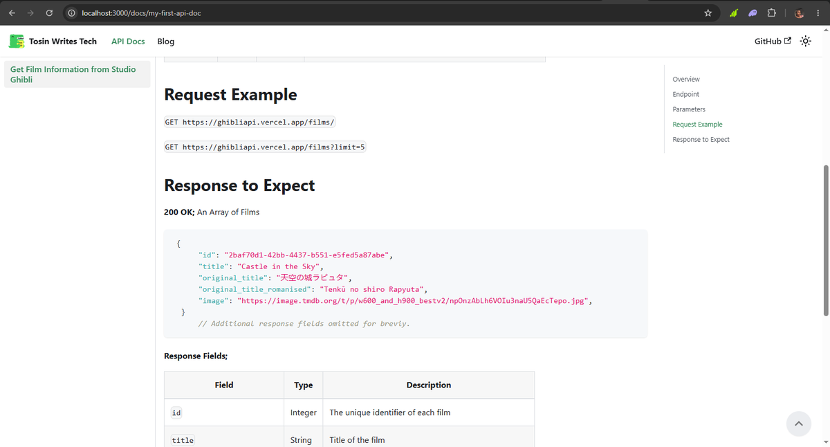Image resolution: width=830 pixels, height=447 pixels.
Task: Select Get Film Information from Studio Ghibli sidebar item
Action: point(77,74)
